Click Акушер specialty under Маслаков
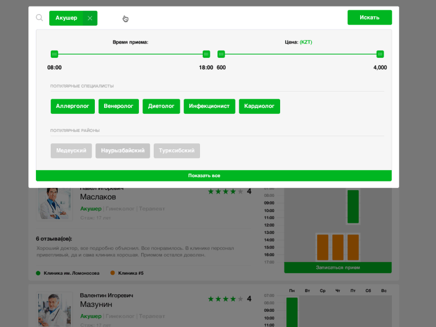 [91, 209]
